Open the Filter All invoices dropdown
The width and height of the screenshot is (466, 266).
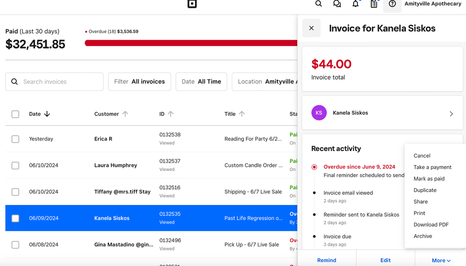139,82
